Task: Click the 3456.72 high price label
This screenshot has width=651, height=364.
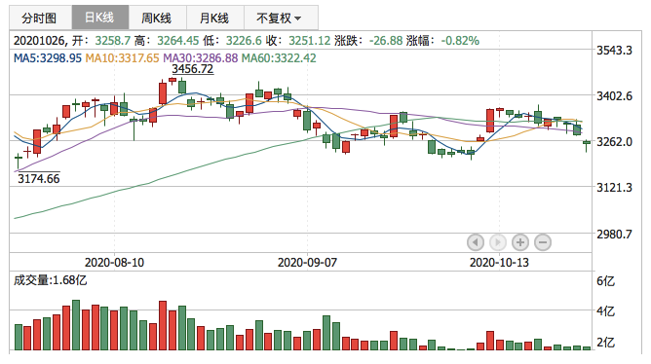Action: tap(192, 69)
